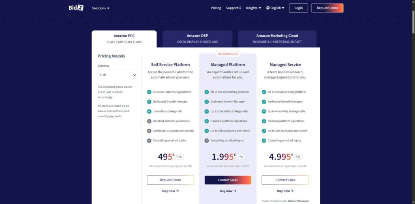Click the Self Service Platform heading
415x204 pixels.
pyautogui.click(x=171, y=65)
